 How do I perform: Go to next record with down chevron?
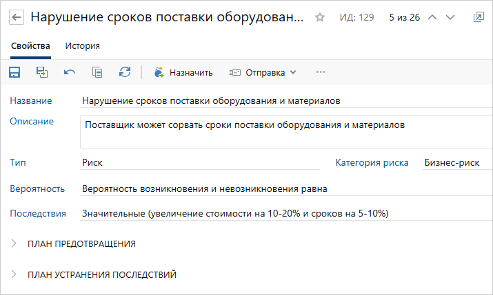tap(450, 17)
